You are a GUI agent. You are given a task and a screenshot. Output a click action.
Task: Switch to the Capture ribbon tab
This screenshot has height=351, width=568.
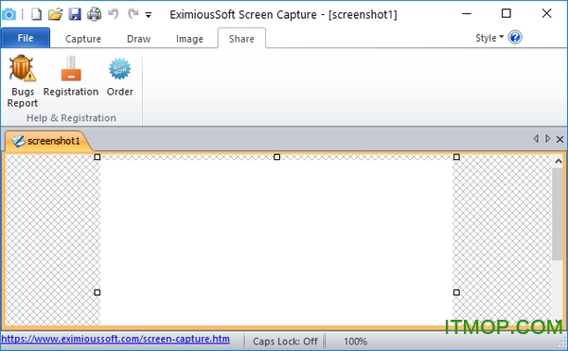pos(83,39)
